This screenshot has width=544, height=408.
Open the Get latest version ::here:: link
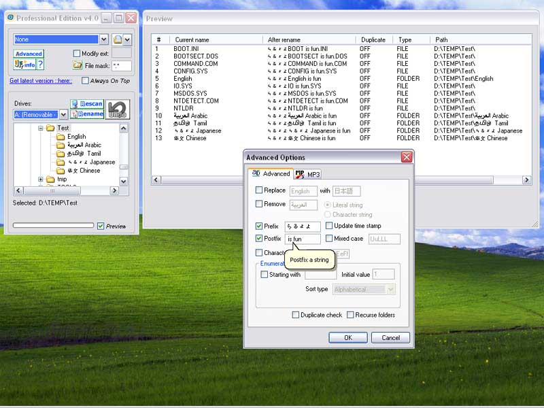click(x=41, y=80)
